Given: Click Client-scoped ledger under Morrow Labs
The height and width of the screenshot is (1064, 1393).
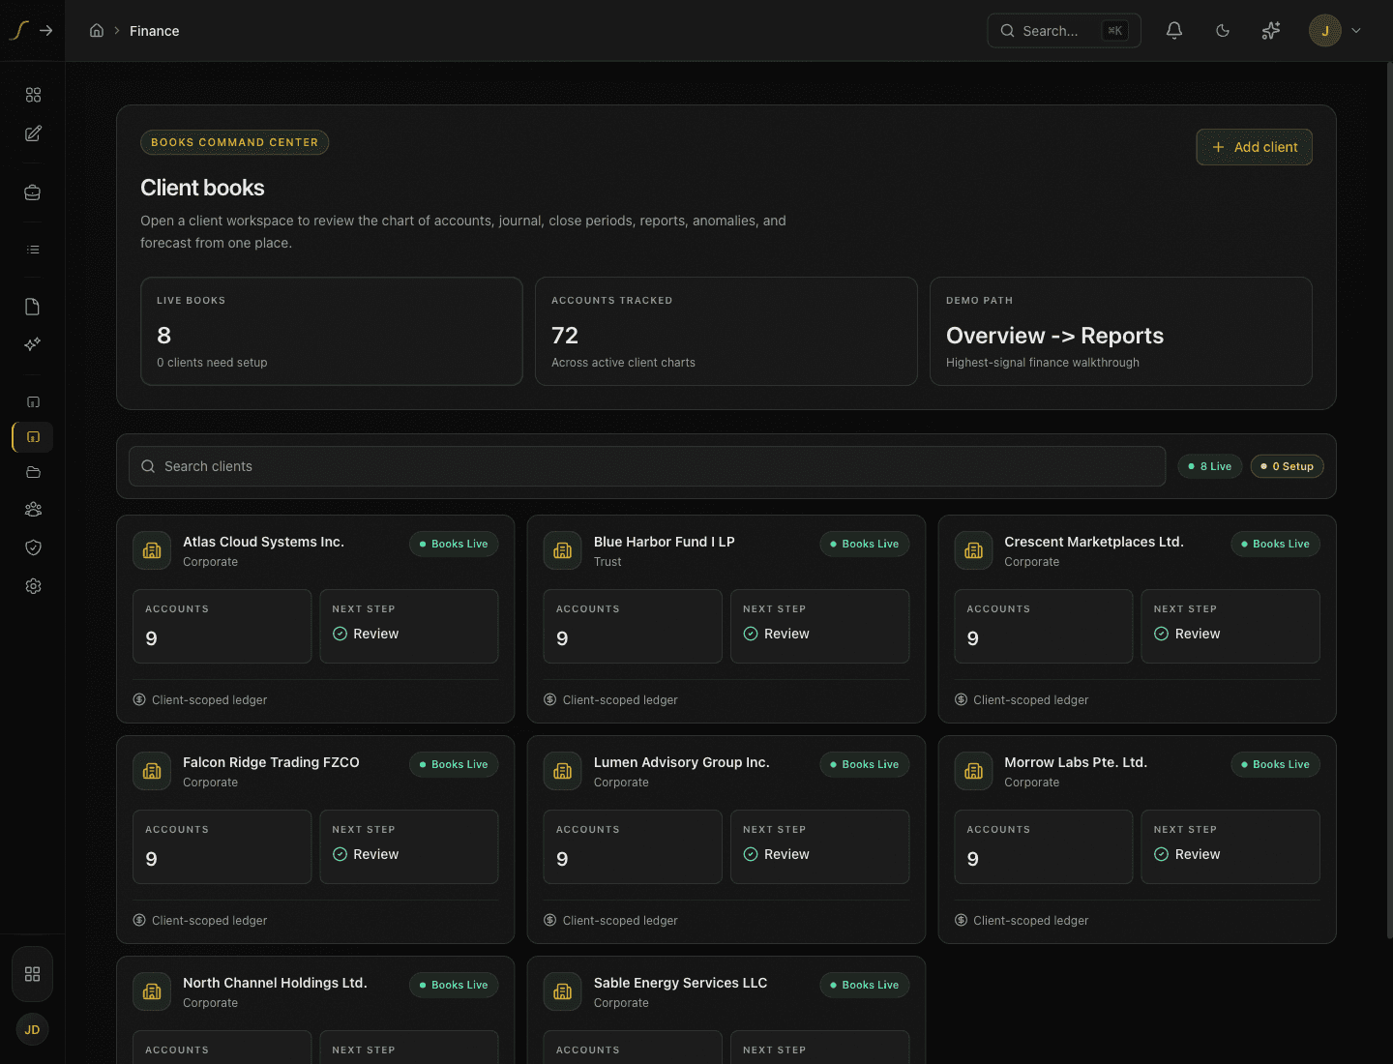Looking at the screenshot, I should [x=1022, y=921].
